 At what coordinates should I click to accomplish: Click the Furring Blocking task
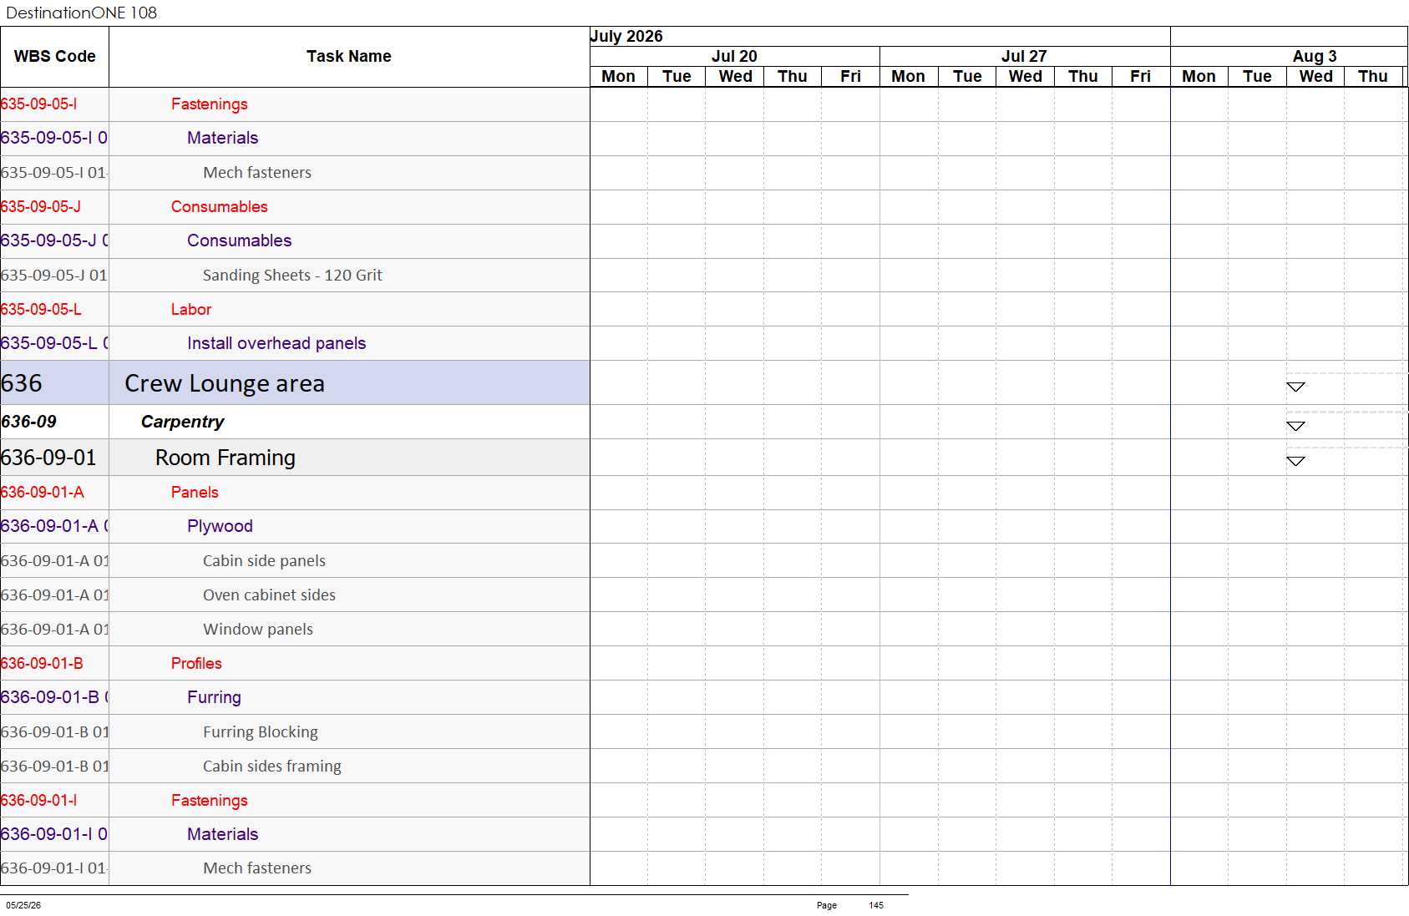click(x=261, y=732)
